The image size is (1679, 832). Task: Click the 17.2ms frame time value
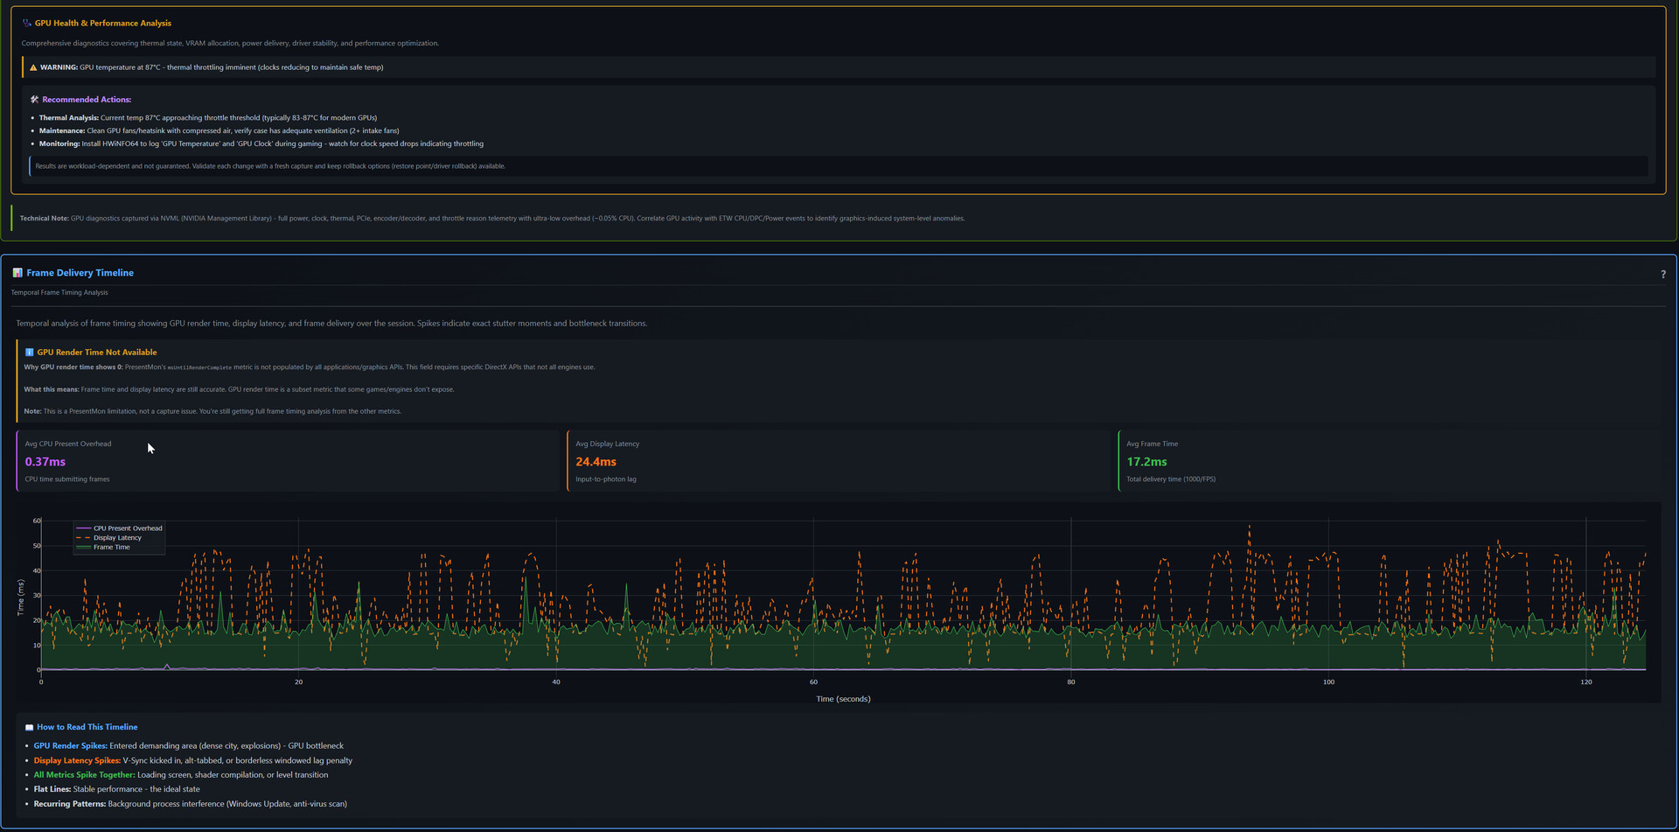1146,462
